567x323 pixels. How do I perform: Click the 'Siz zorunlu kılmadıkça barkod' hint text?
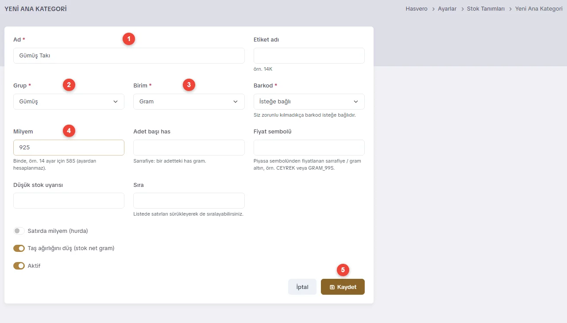[x=305, y=115]
